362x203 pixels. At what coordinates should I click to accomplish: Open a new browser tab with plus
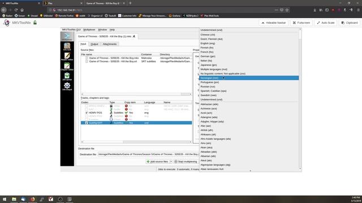pyautogui.click(x=130, y=3)
